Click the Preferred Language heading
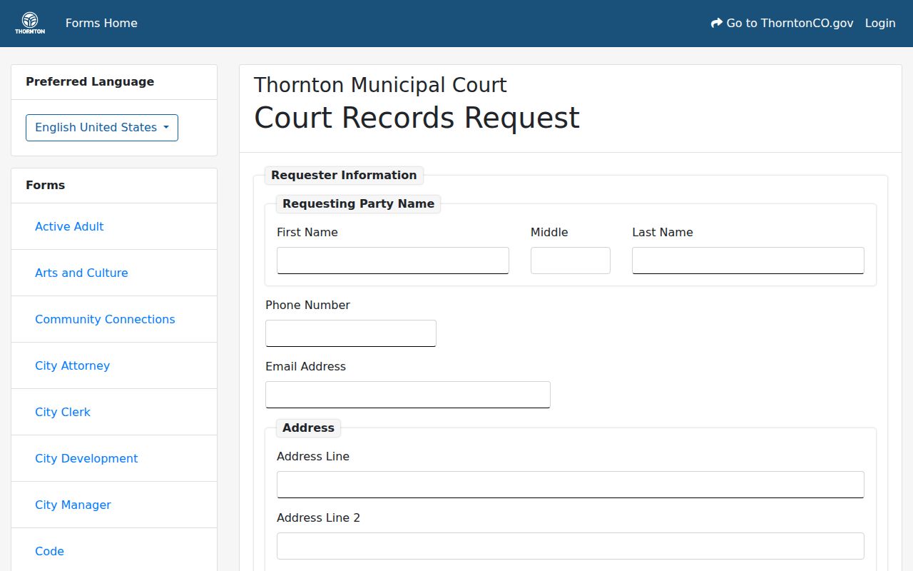This screenshot has height=571, width=913. [x=90, y=81]
